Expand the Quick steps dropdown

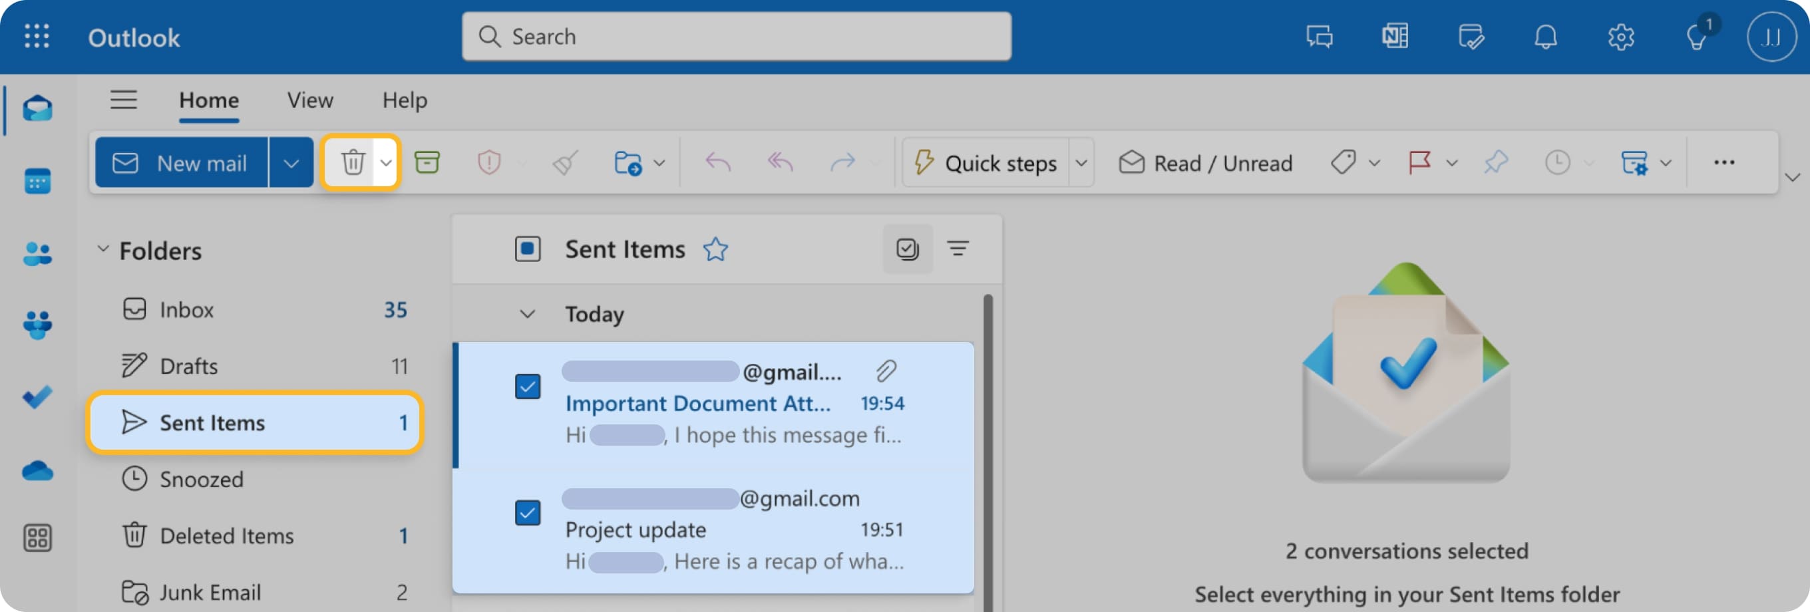pyautogui.click(x=1081, y=162)
